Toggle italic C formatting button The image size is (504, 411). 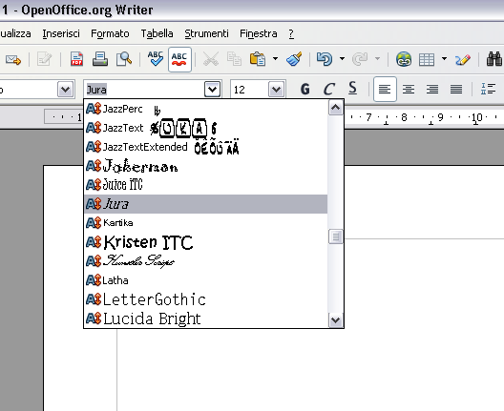(328, 89)
